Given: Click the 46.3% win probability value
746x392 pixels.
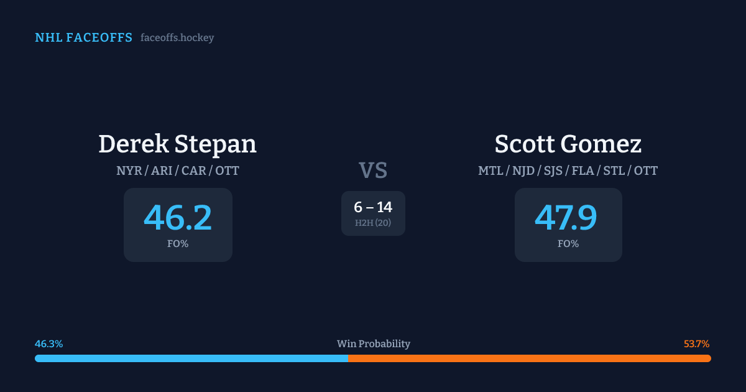Looking at the screenshot, I should pos(48,344).
